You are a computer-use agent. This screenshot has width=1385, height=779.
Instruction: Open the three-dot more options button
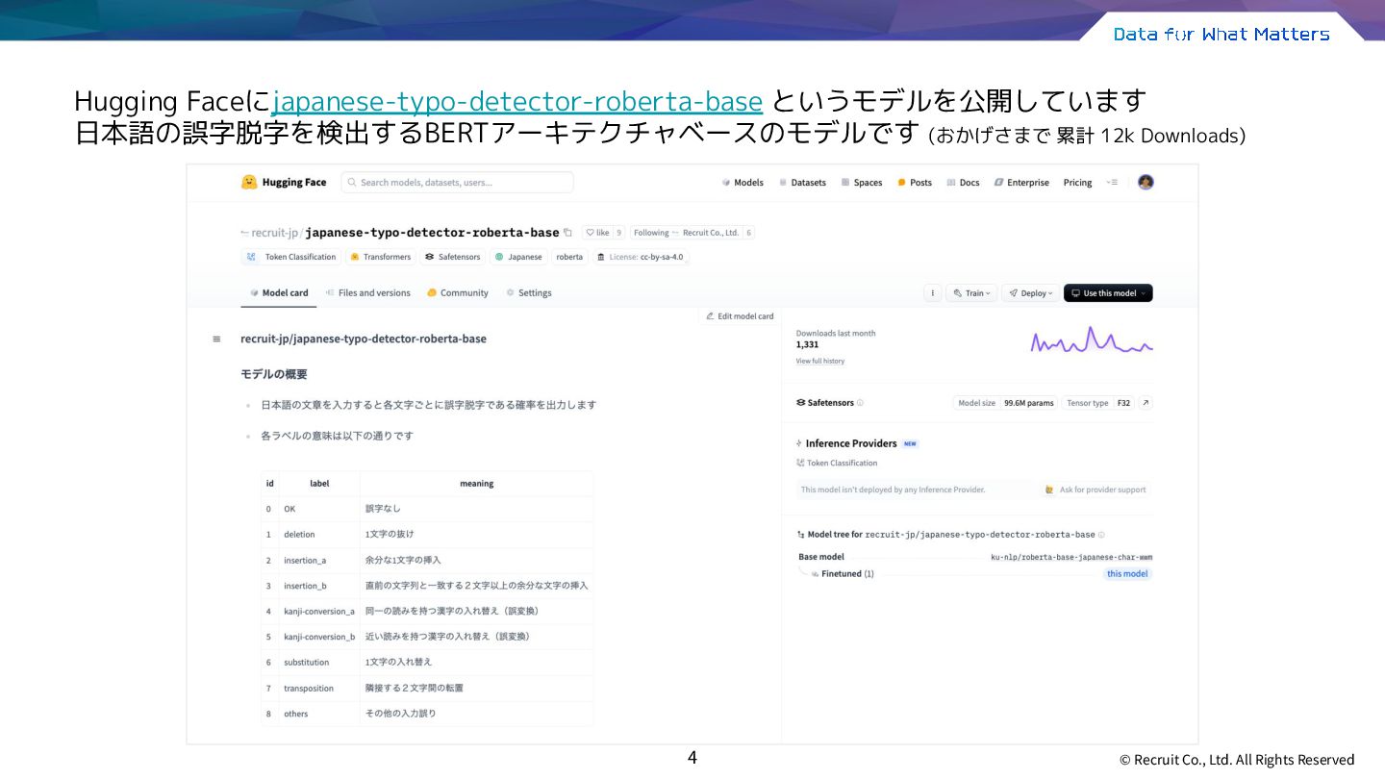932,293
